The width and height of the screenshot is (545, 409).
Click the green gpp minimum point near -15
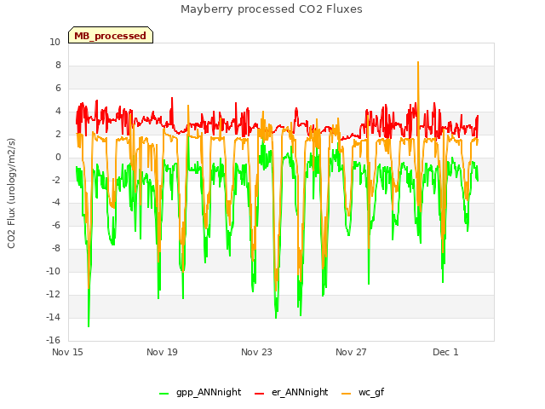tap(89, 326)
